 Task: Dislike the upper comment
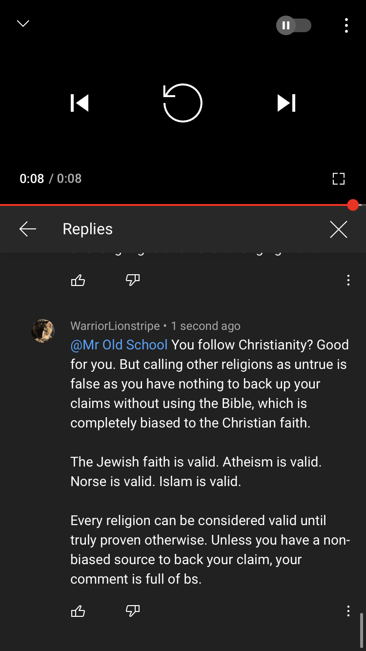133,280
